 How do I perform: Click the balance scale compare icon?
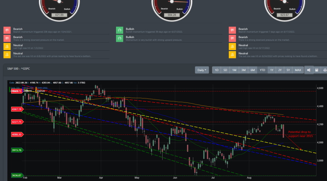pyautogui.click(x=324, y=70)
